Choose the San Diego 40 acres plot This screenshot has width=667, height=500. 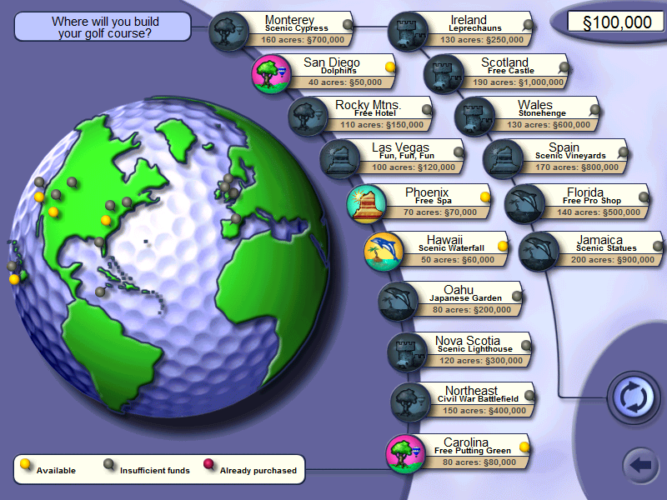[344, 82]
